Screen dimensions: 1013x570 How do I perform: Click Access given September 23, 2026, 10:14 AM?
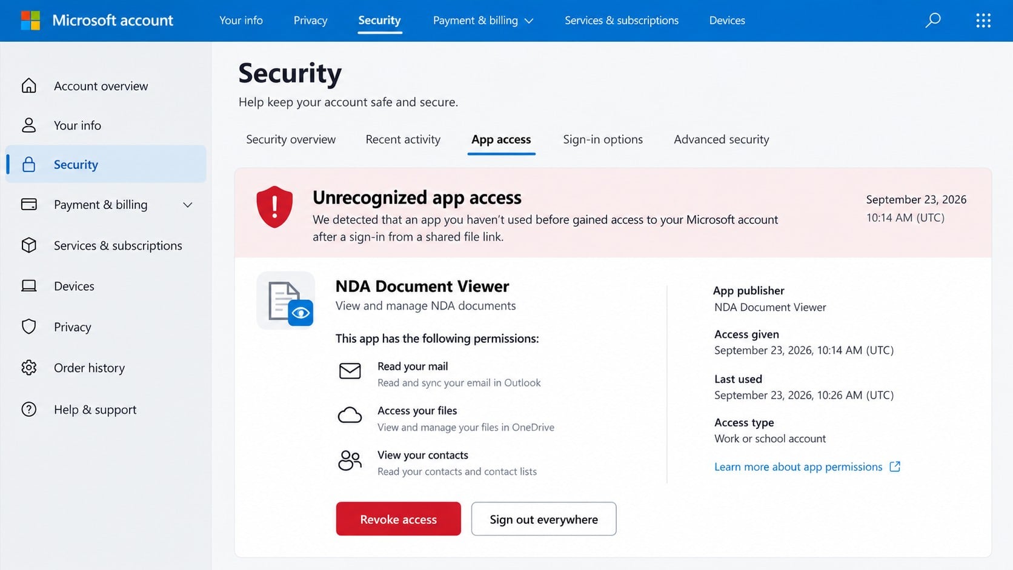804,350
